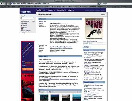Screen dimensions: 132x101
Task: Open the Networks dropdown arrow
Action: 65,10
